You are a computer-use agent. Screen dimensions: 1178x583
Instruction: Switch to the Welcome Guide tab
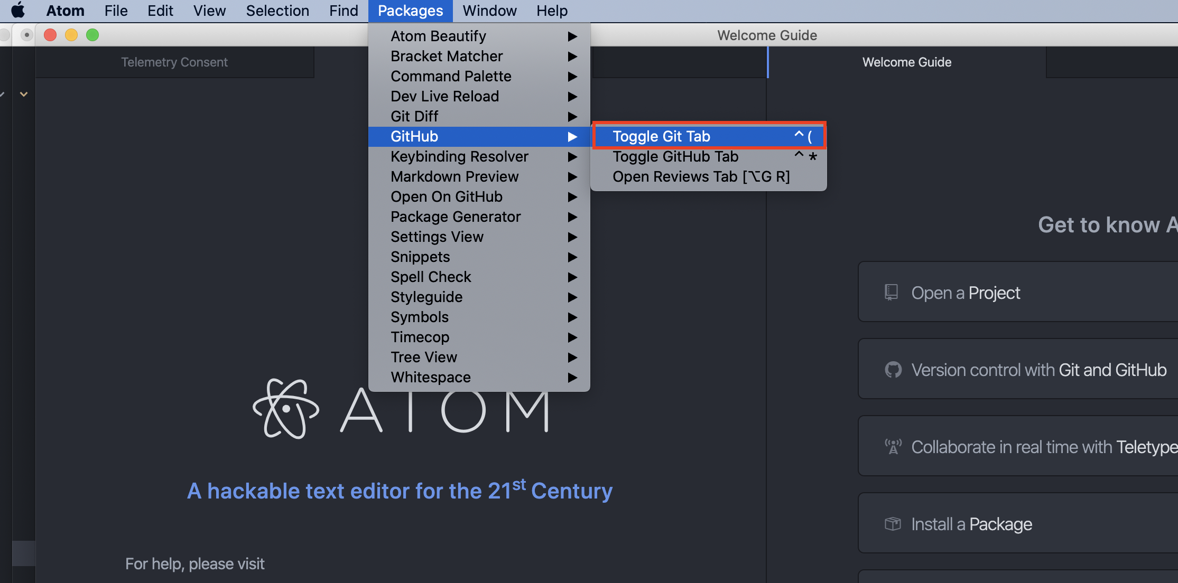907,62
